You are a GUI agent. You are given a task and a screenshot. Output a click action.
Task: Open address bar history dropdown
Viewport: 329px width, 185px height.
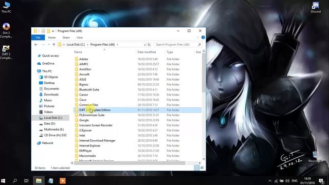coord(144,45)
